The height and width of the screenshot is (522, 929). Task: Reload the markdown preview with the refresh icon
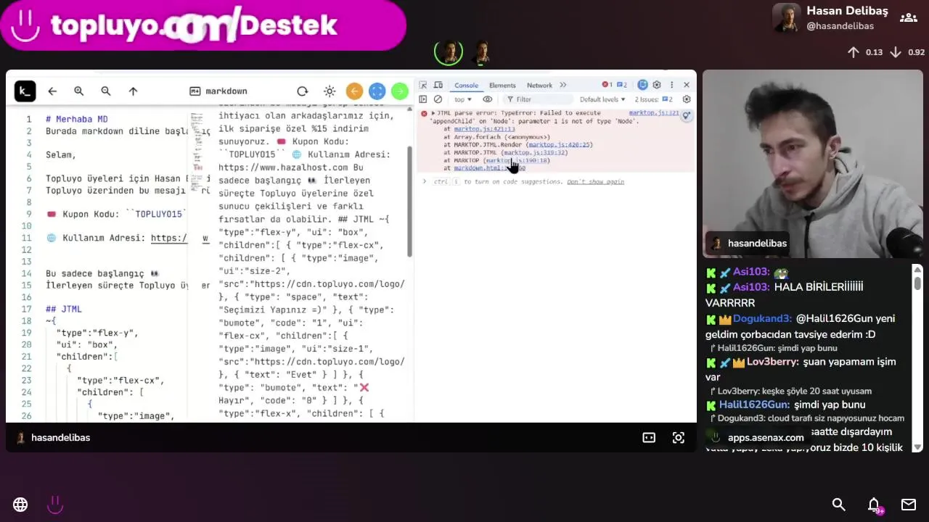click(x=303, y=91)
